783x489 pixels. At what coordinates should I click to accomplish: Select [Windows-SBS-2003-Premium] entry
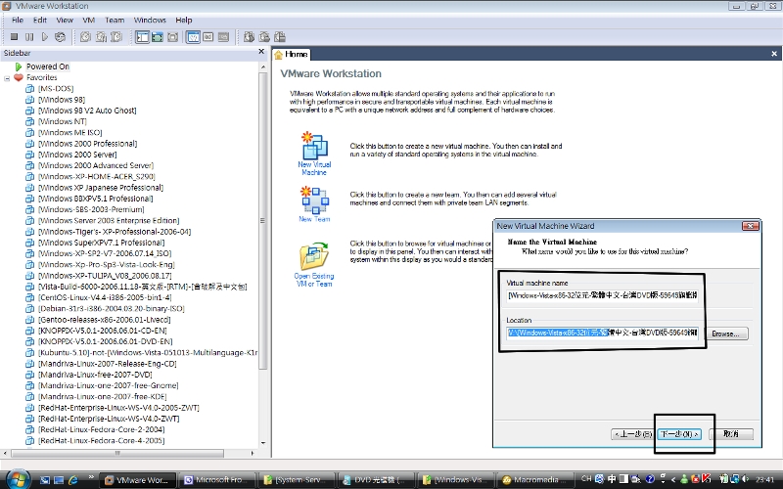coord(91,209)
